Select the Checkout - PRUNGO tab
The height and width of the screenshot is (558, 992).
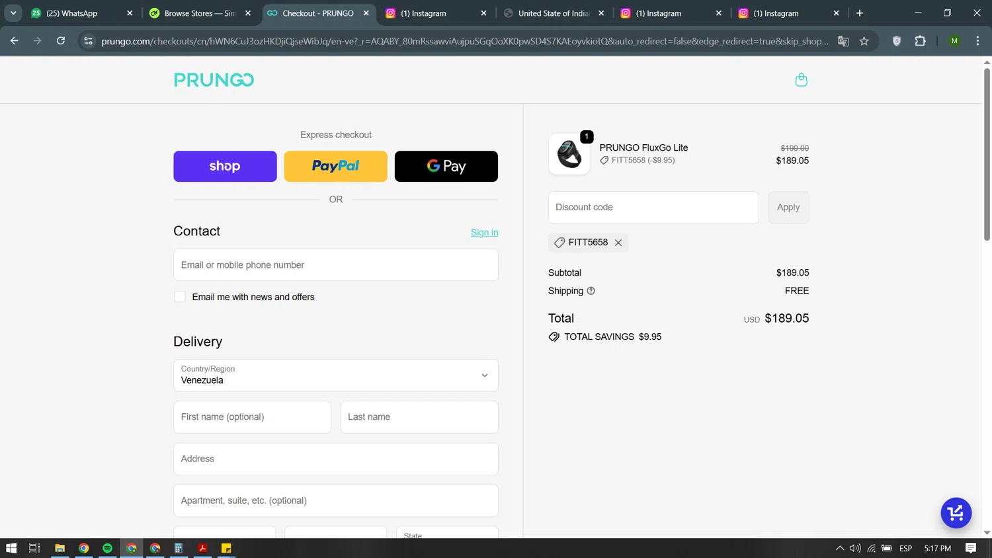tap(317, 13)
